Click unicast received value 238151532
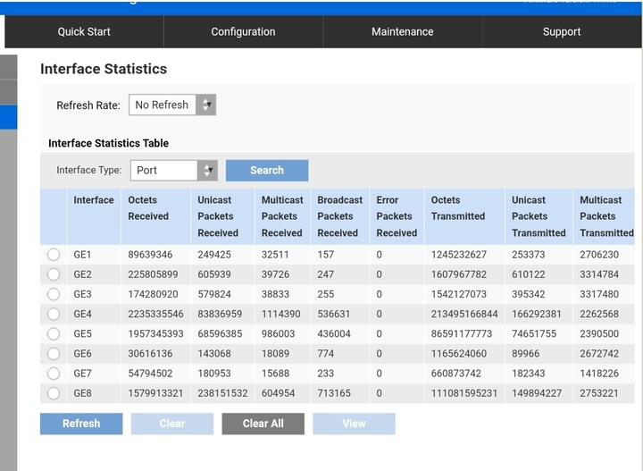Image resolution: width=643 pixels, height=471 pixels. pyautogui.click(x=222, y=393)
